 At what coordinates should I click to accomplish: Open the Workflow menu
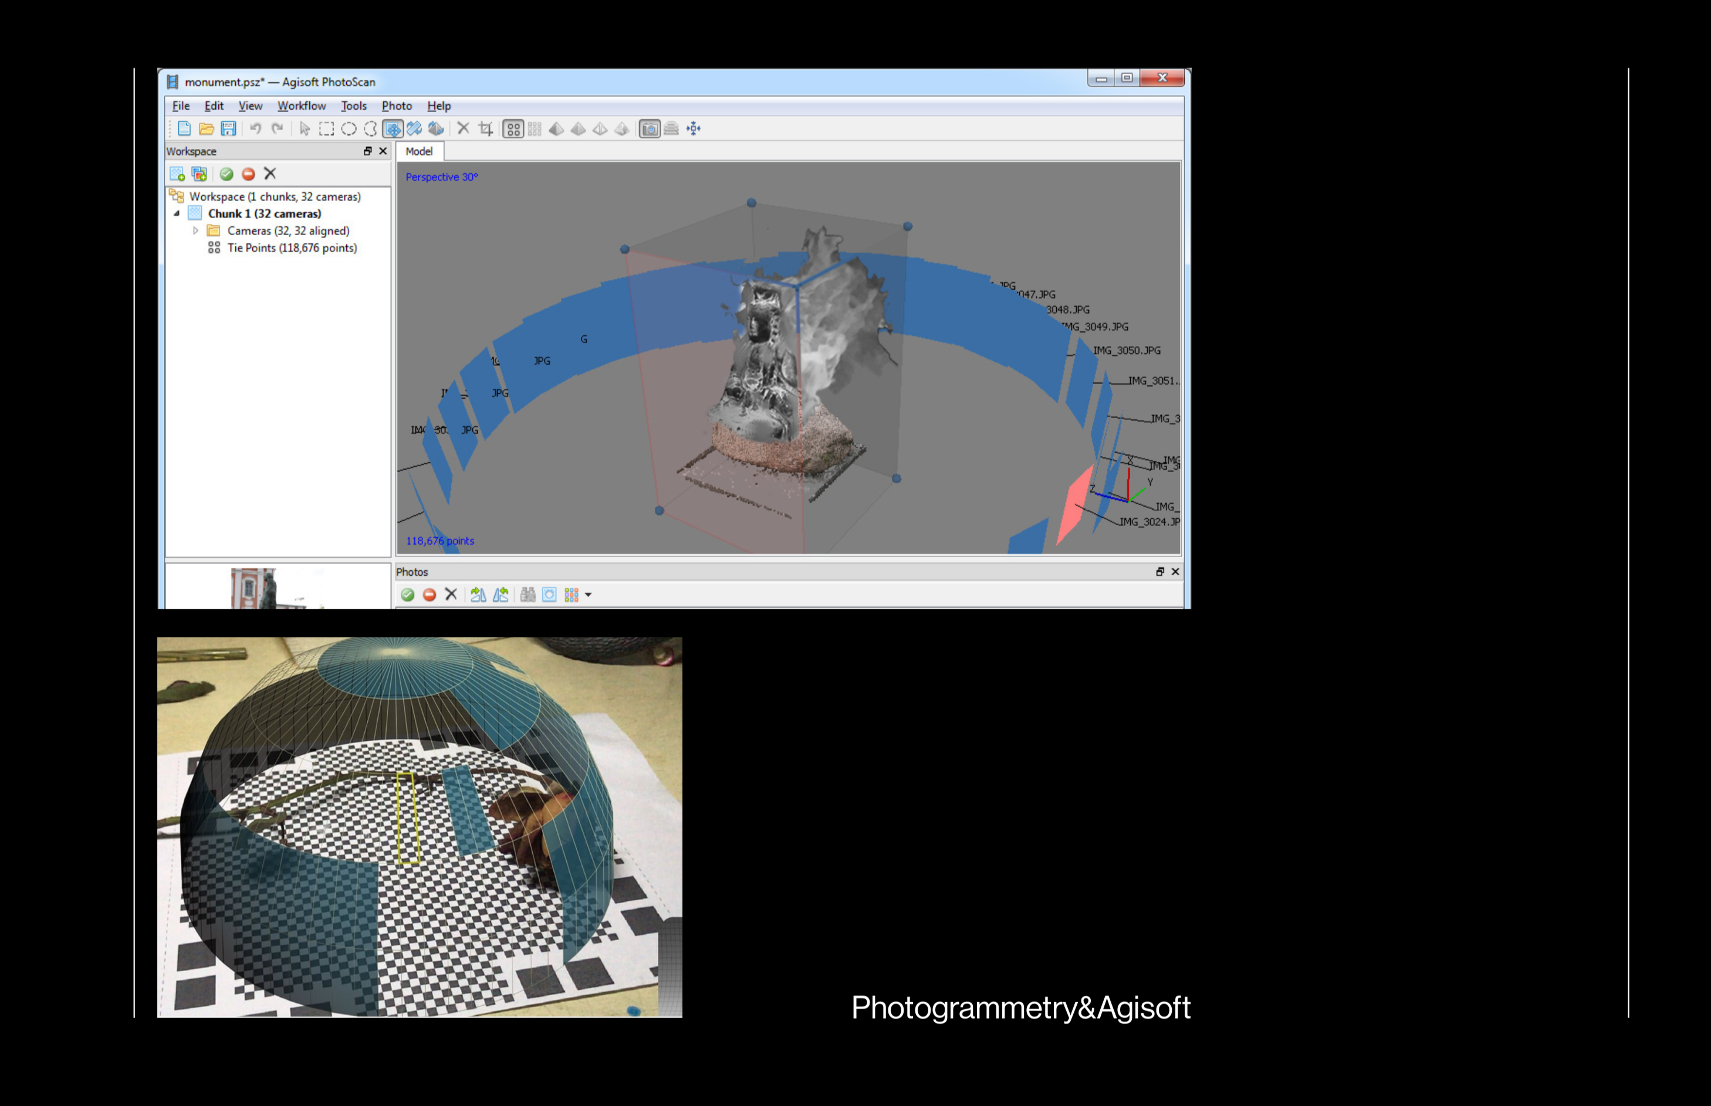point(301,106)
